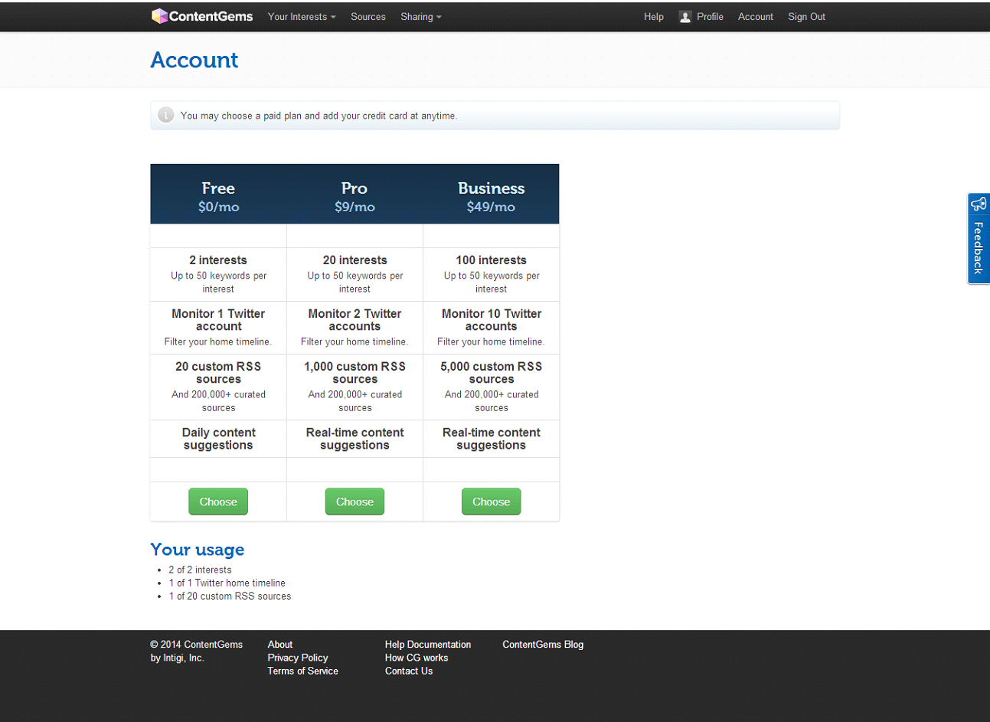Choose the Pro plan
Viewport: 990px width, 722px height.
355,501
